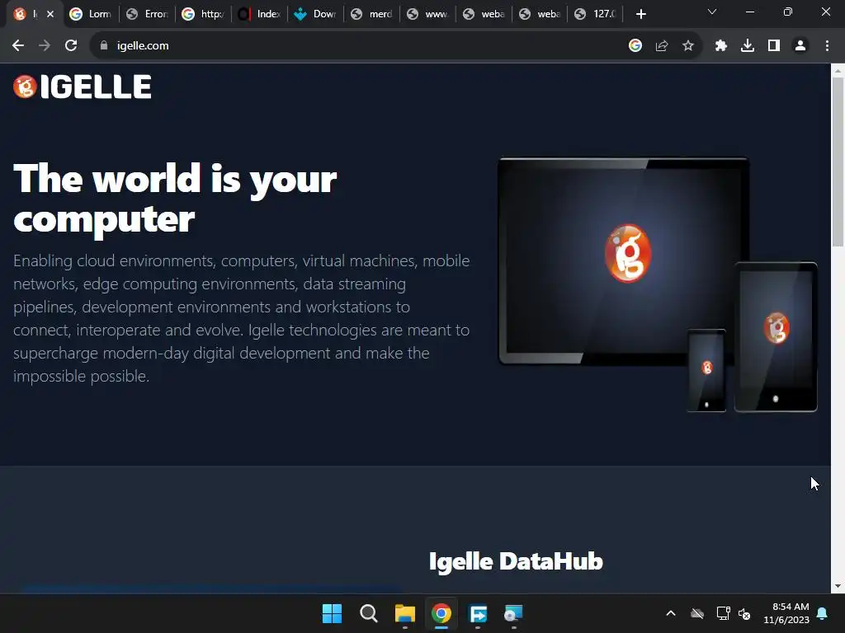
Task: Open the Extensions puzzle icon
Action: point(721,46)
